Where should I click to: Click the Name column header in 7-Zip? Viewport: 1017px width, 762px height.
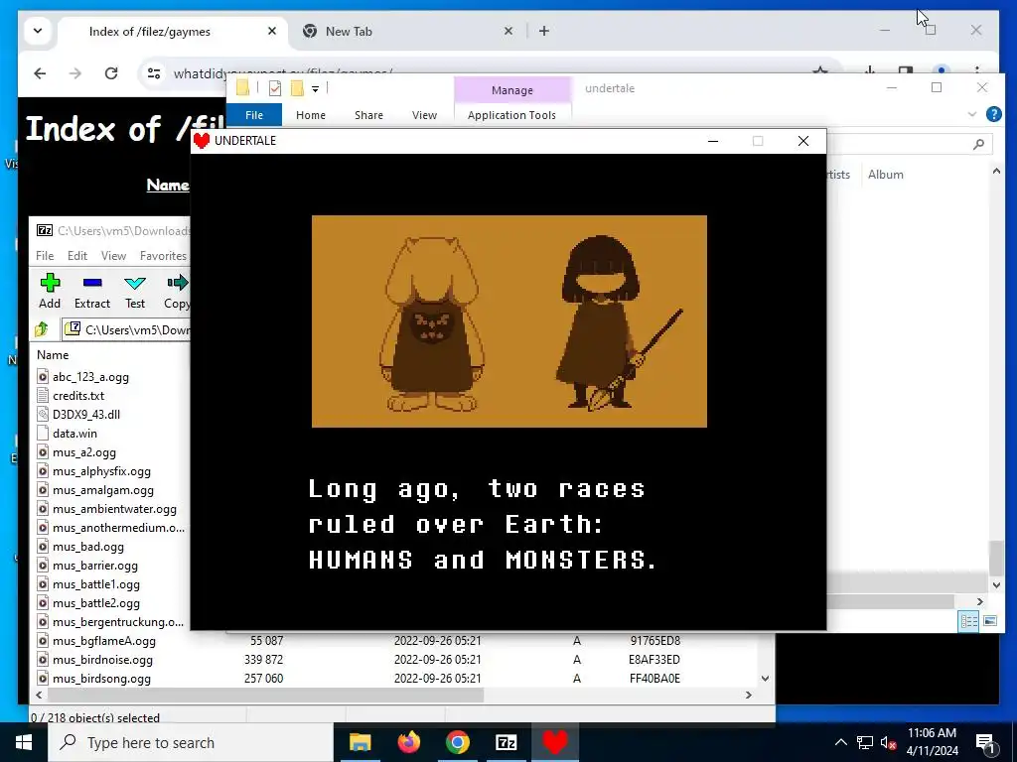[x=53, y=355]
